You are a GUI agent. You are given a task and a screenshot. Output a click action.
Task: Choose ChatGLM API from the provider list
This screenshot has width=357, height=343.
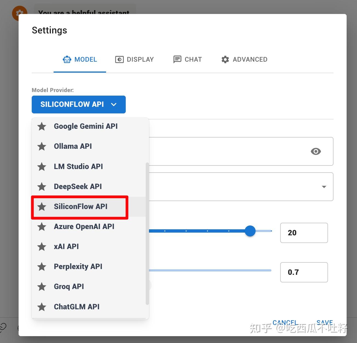click(x=77, y=307)
